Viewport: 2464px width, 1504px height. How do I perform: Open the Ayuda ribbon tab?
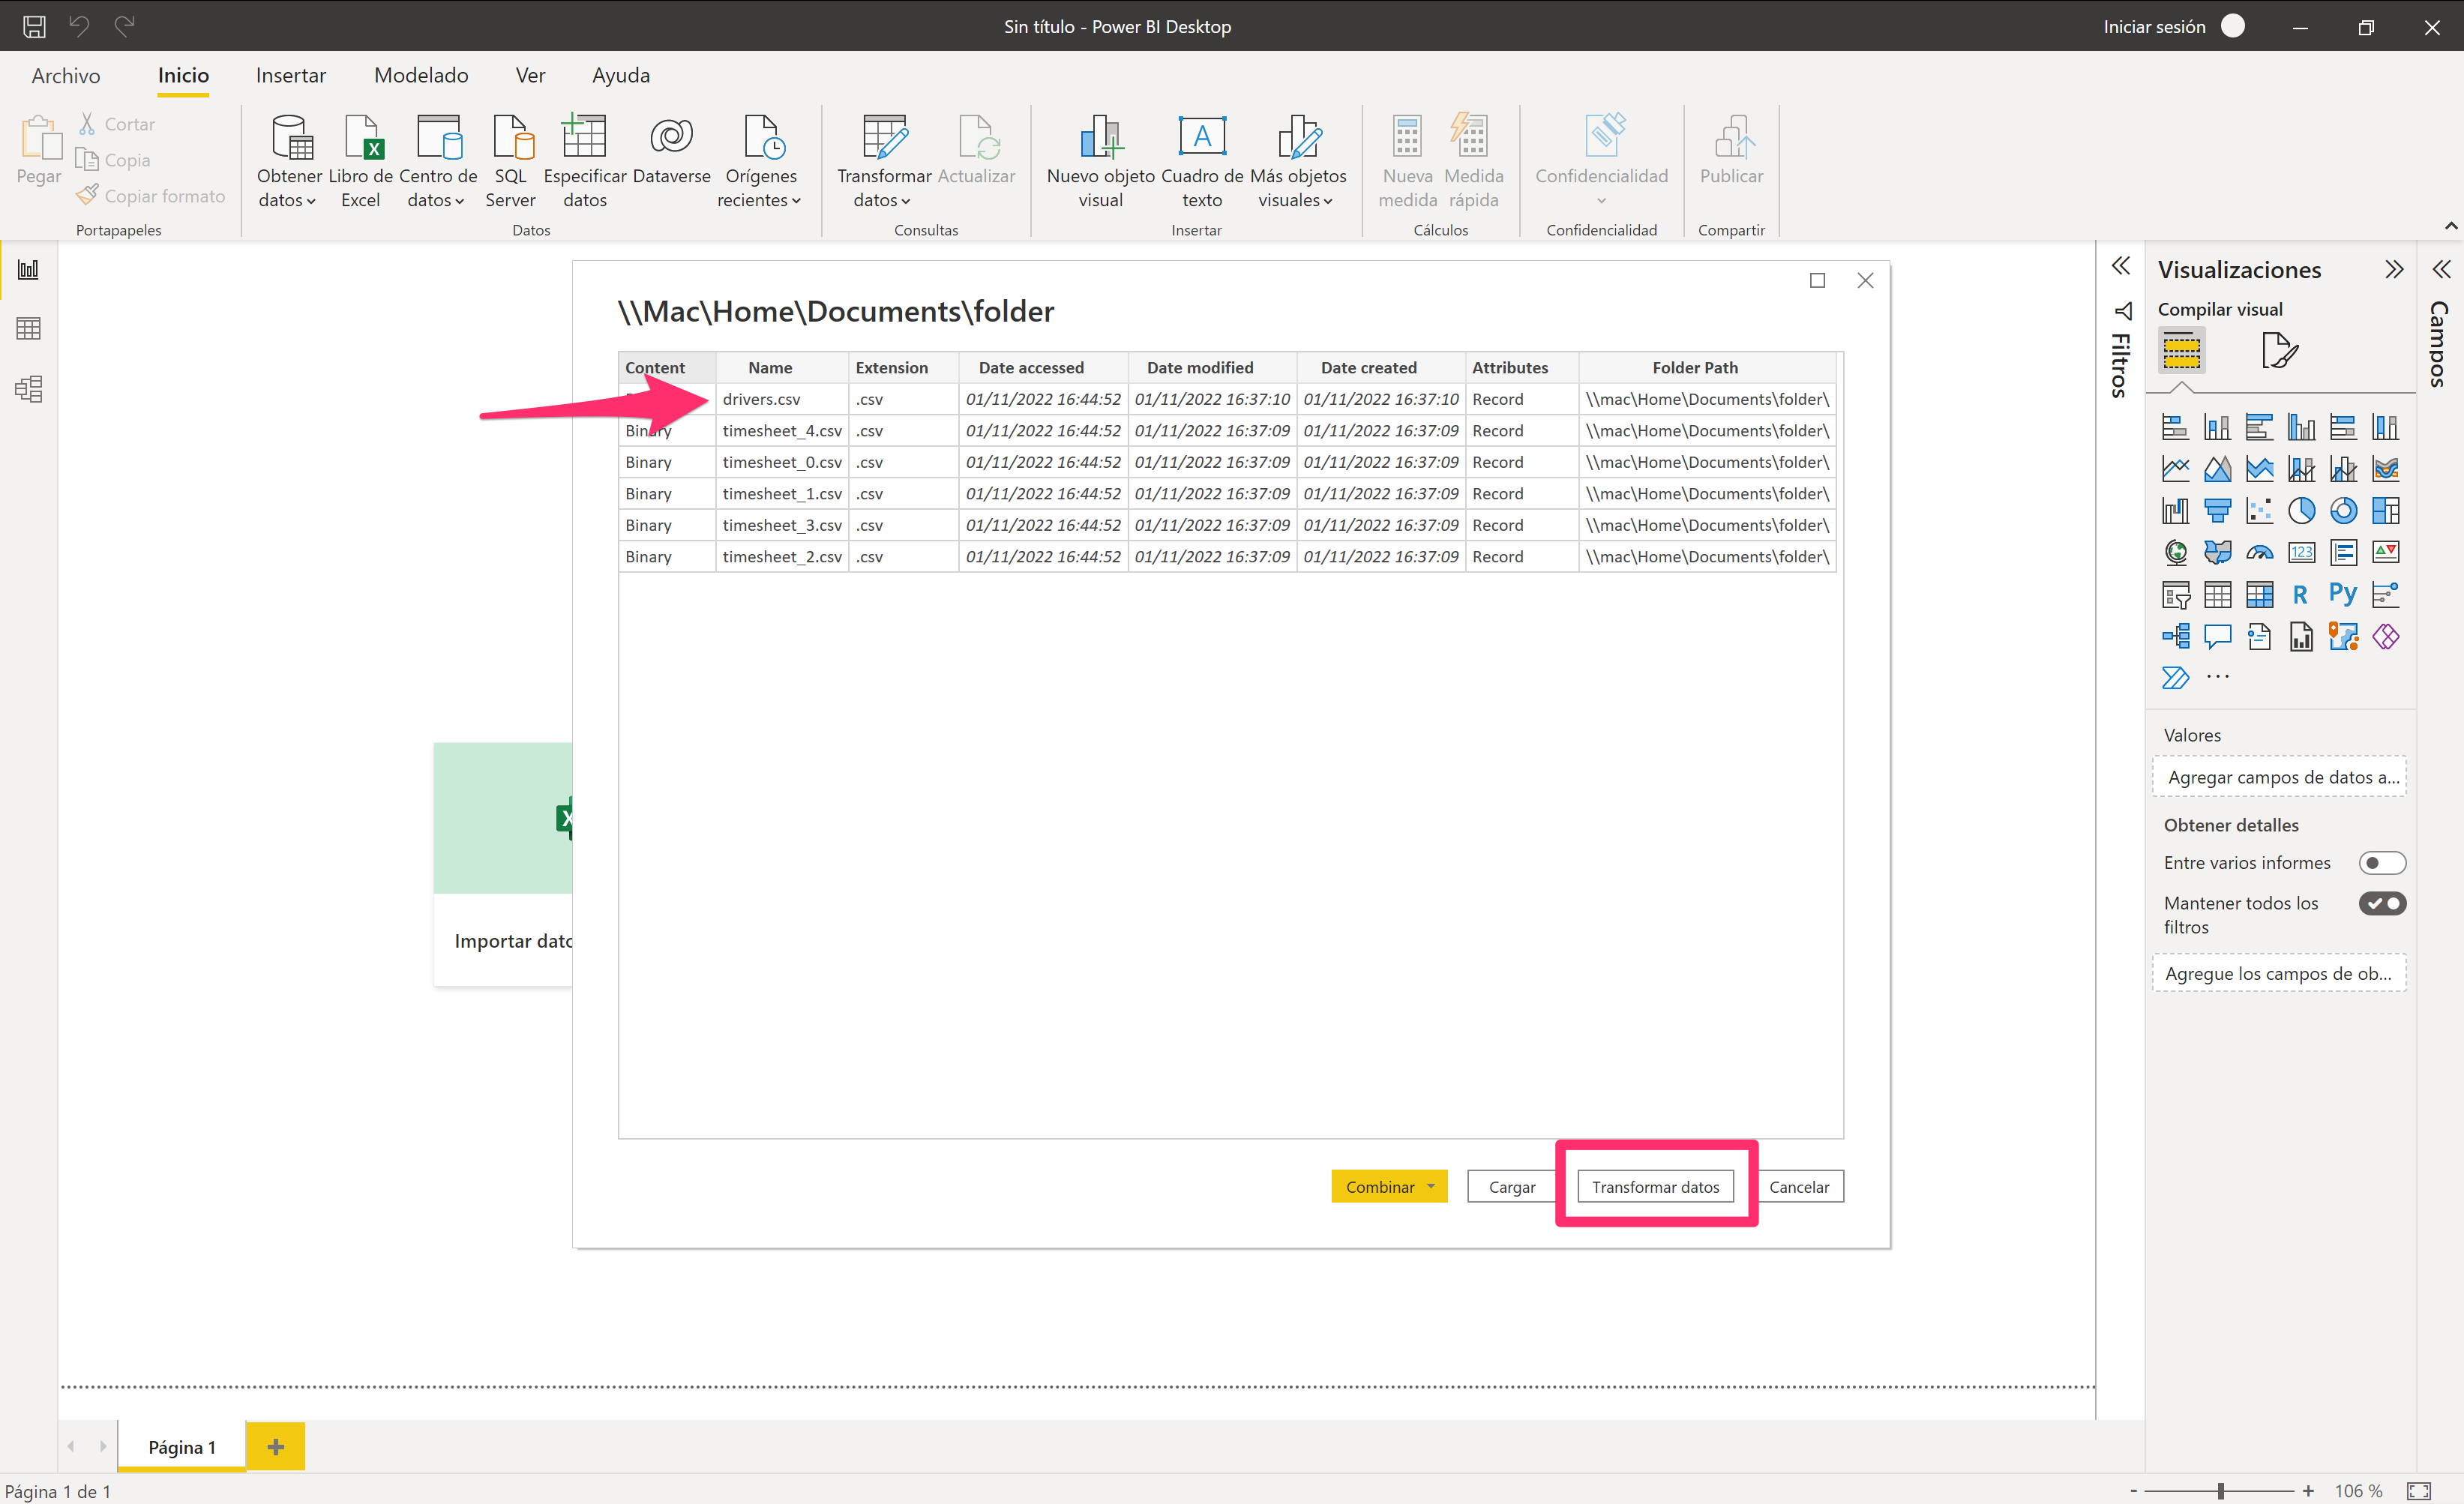(x=621, y=75)
